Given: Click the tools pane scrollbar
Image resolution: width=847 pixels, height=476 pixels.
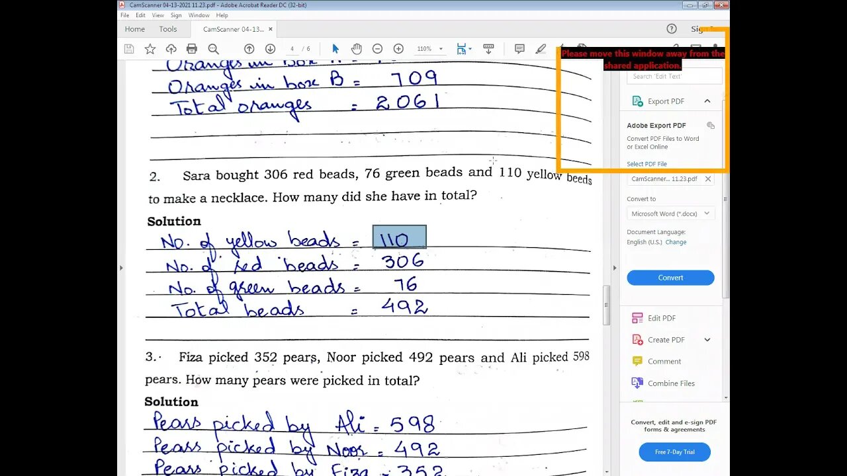Looking at the screenshot, I should pyautogui.click(x=726, y=198).
